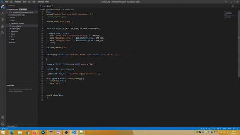Click Visual Studio Code taskbar icon

coord(74,132)
